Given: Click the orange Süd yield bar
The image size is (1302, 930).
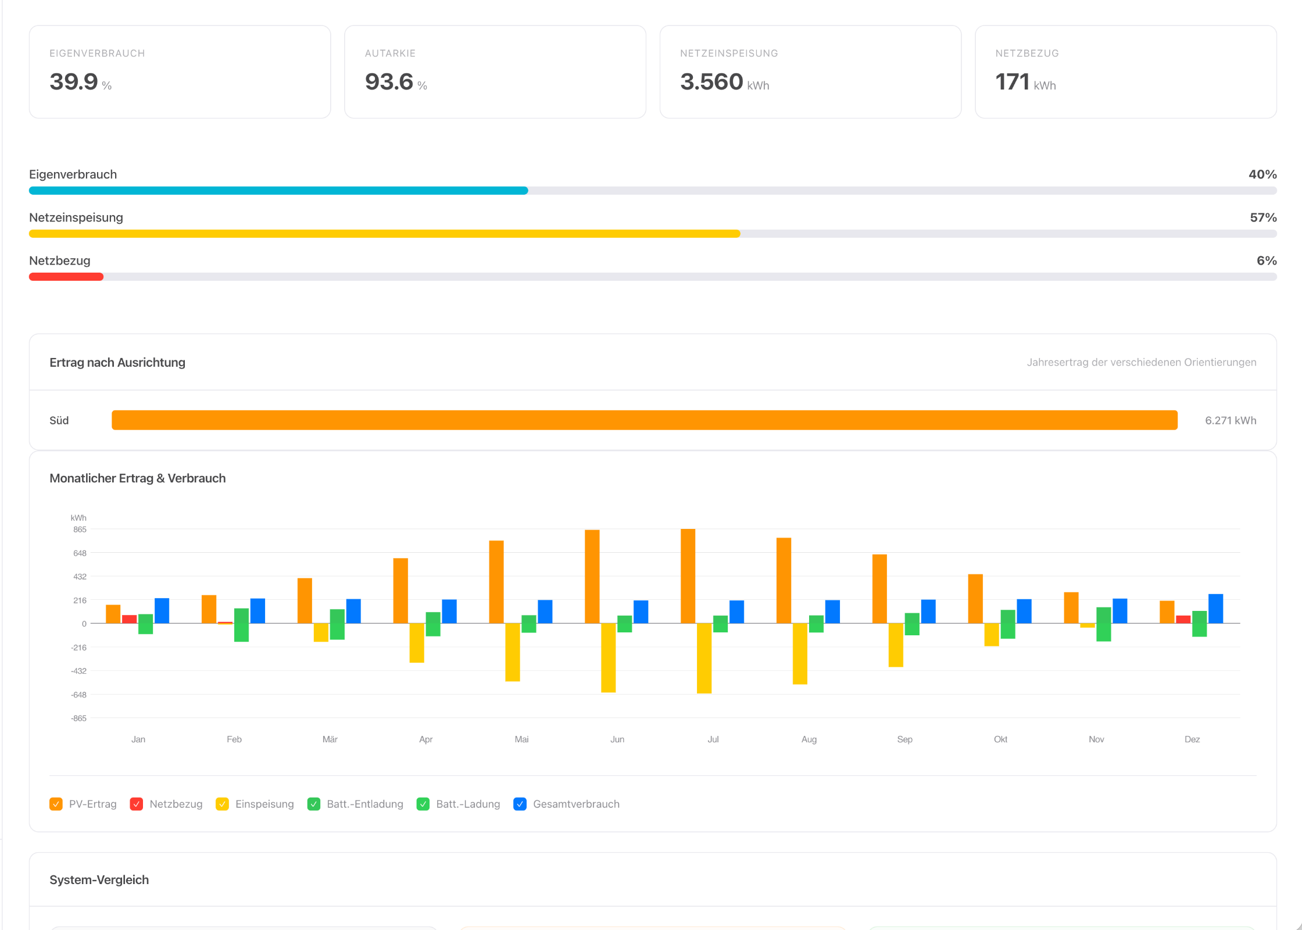Looking at the screenshot, I should click(x=644, y=420).
